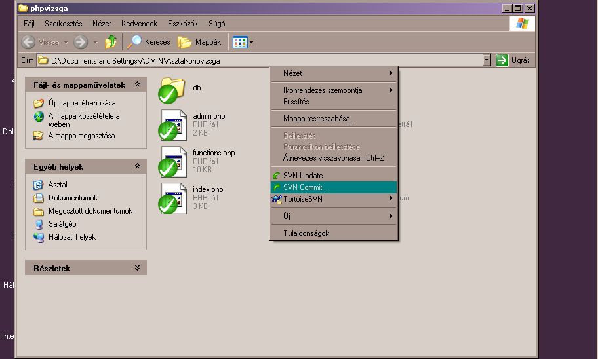Click the SVN Commit arrow icon
The width and height of the screenshot is (598, 359).
pos(277,187)
